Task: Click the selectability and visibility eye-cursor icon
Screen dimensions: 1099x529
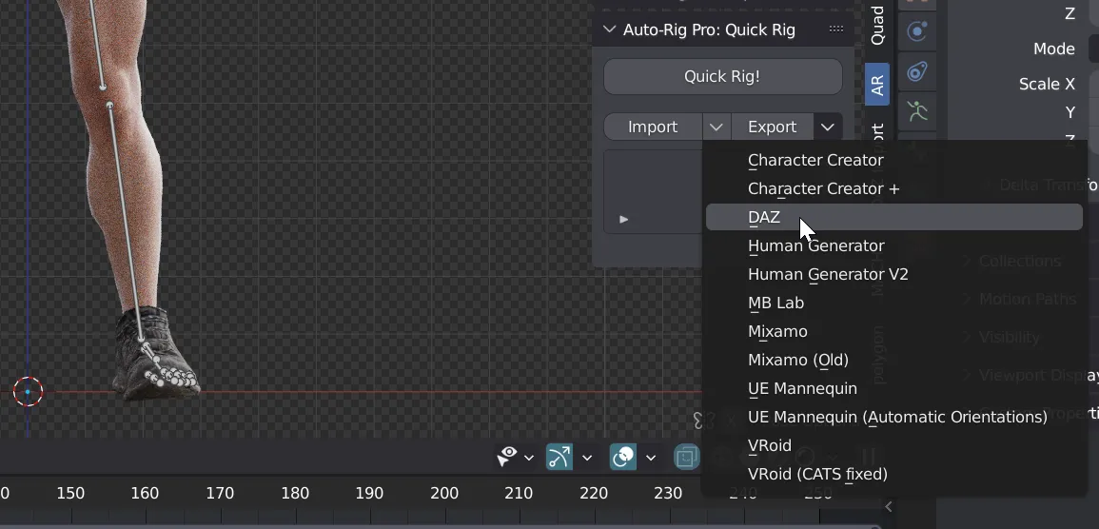Action: pos(507,457)
